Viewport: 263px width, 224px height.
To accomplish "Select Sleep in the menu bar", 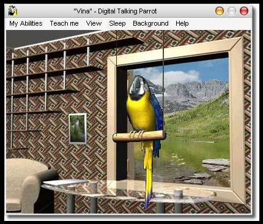I will (117, 23).
